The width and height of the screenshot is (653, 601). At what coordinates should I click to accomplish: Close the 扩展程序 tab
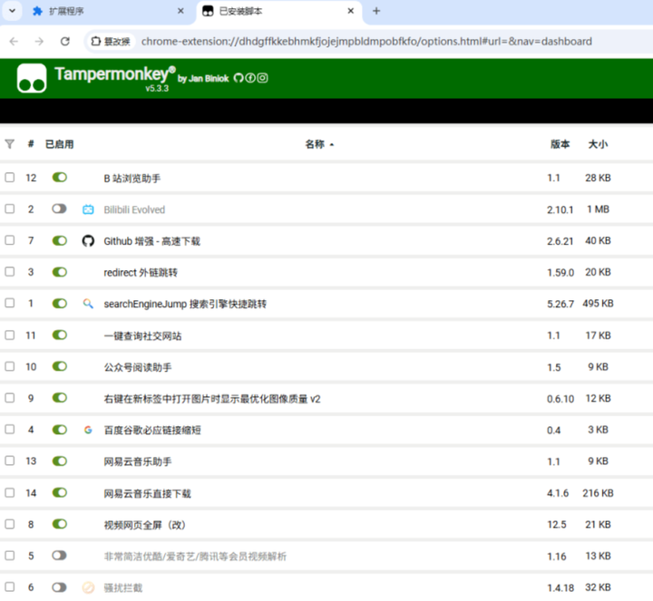[180, 11]
